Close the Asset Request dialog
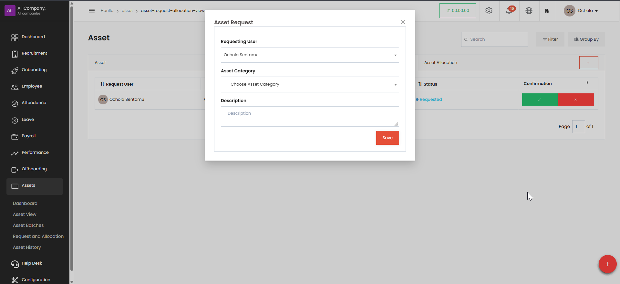The height and width of the screenshot is (284, 620). pyautogui.click(x=403, y=22)
